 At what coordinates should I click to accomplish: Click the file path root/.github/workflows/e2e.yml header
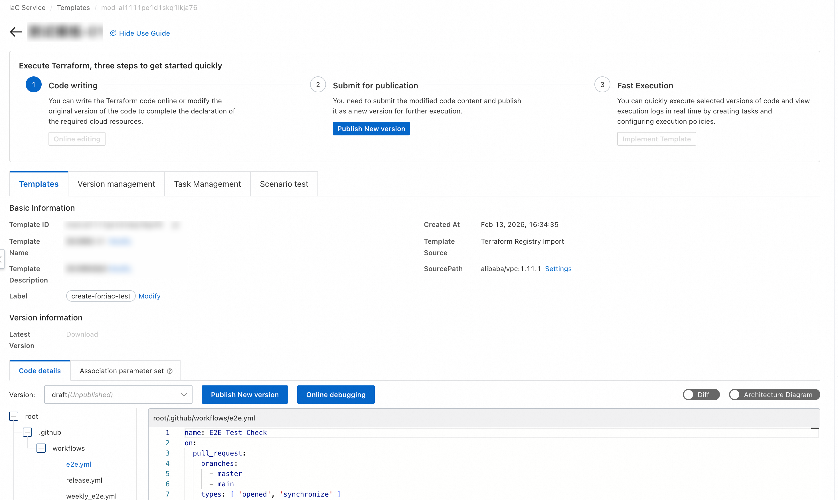click(x=204, y=418)
